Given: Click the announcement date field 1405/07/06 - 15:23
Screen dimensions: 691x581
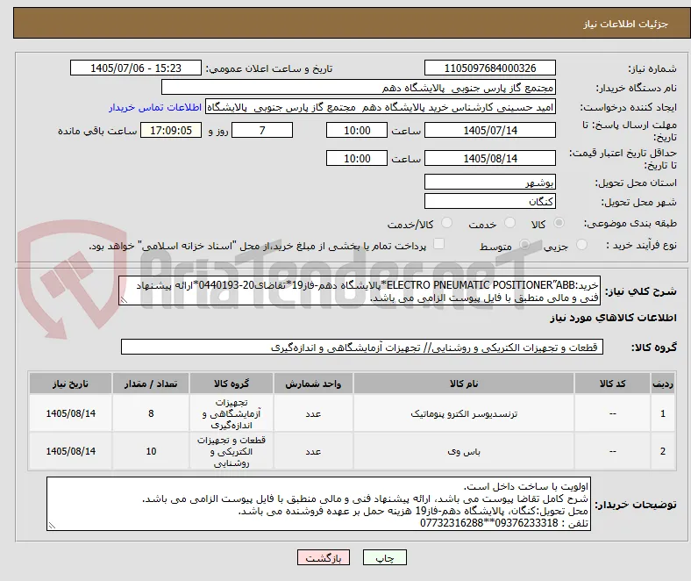Looking at the screenshot, I should pos(136,68).
